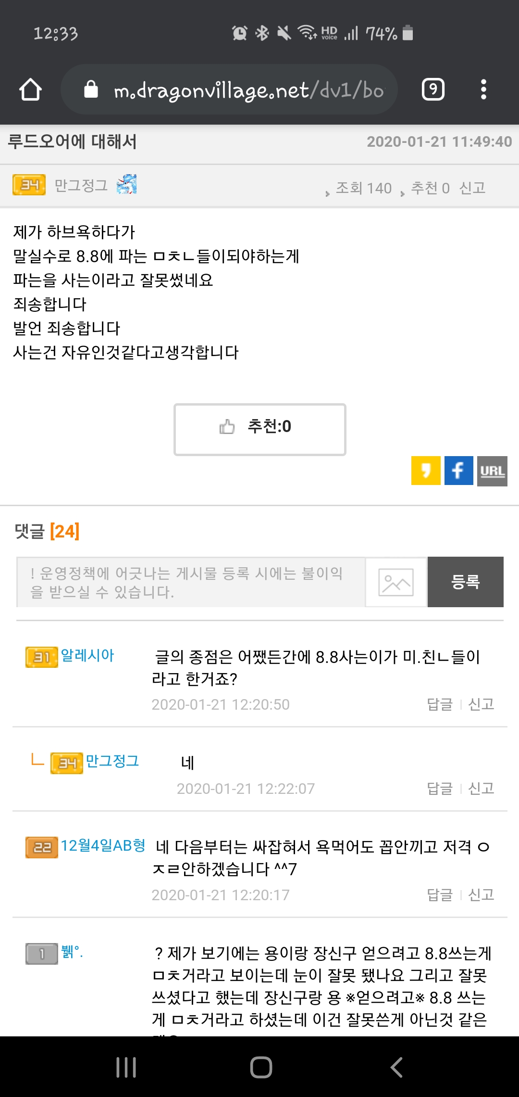519x1097 pixels.
Task: Open the browser three-dot menu
Action: pyautogui.click(x=483, y=89)
